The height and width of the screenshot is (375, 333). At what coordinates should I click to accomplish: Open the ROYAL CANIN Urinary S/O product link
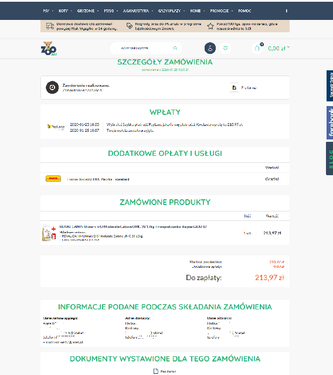click(133, 227)
